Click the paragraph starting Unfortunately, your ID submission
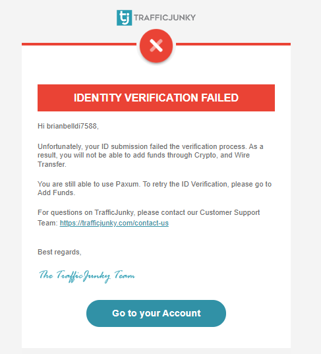 tap(150, 156)
